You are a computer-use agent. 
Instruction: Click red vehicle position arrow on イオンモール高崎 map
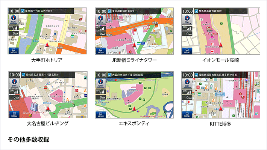pos(220,45)
